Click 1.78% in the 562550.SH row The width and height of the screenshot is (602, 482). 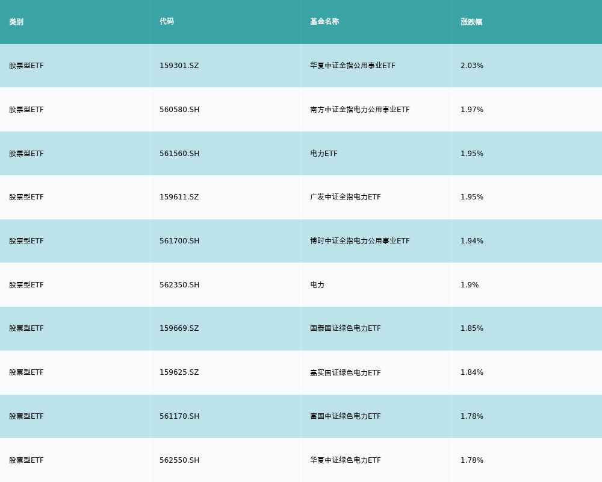pos(472,460)
